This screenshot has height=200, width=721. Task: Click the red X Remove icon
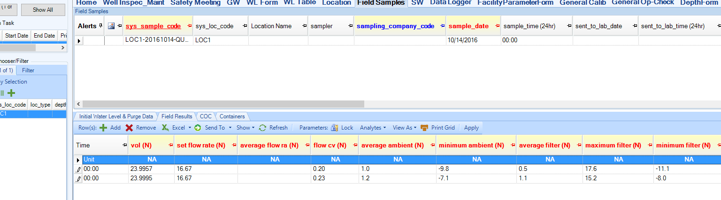click(x=129, y=128)
